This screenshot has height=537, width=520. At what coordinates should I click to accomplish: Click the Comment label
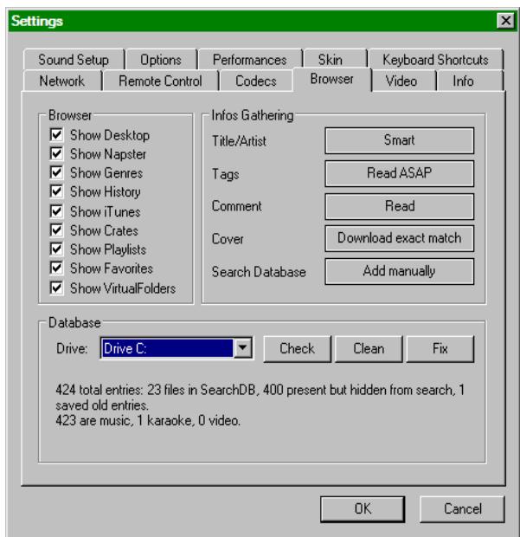pos(237,206)
